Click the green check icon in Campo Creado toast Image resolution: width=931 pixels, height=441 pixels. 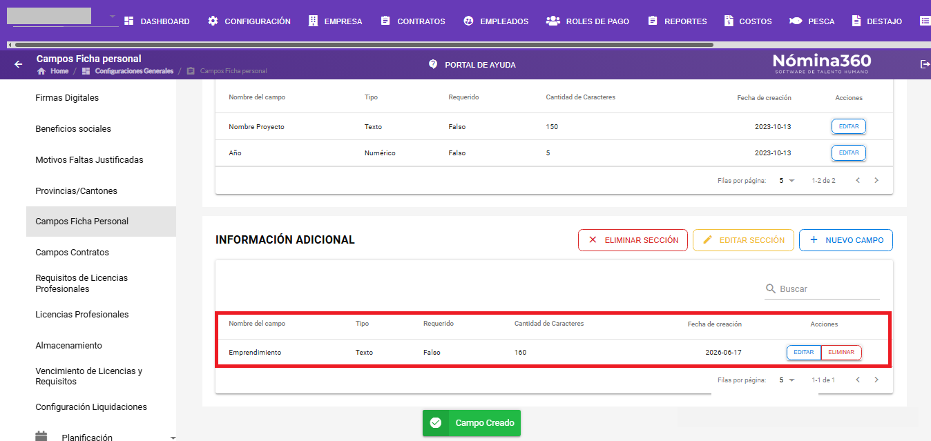[x=435, y=423]
